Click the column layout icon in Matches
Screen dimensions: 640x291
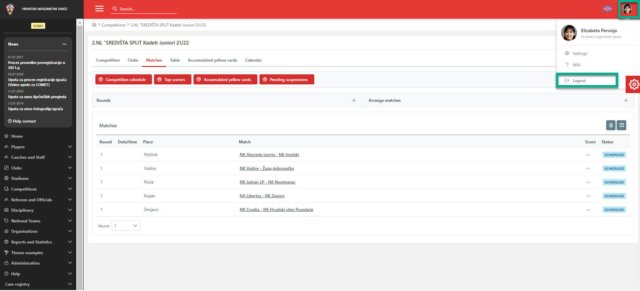pyautogui.click(x=622, y=125)
